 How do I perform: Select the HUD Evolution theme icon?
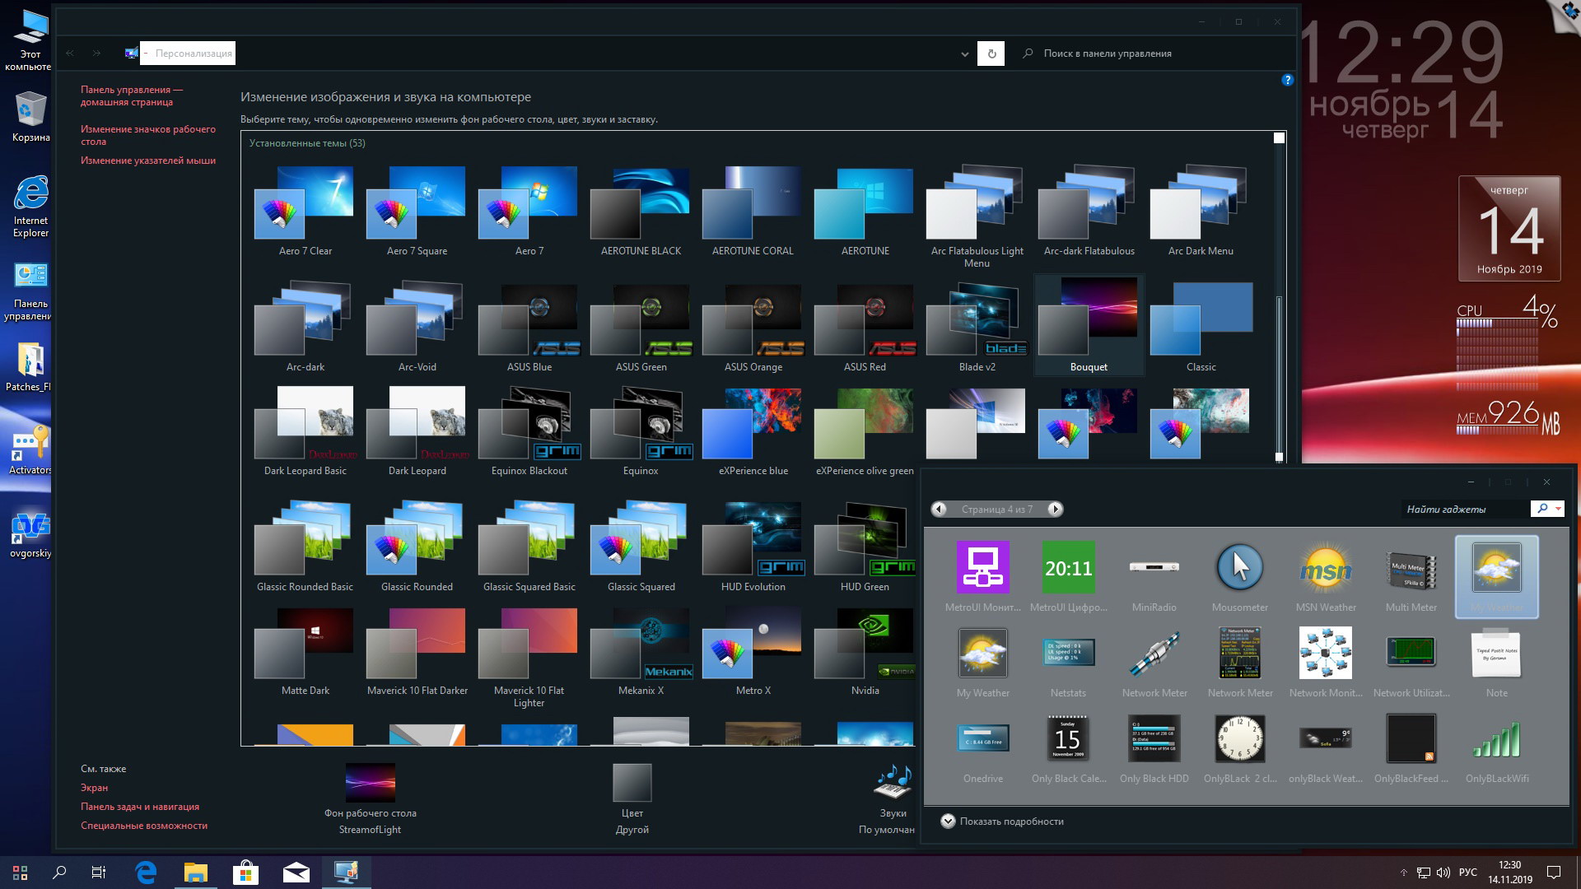[x=753, y=541]
